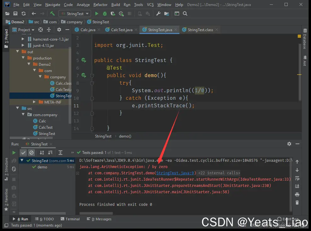Expand the junit-4.13.jar node

23,45
